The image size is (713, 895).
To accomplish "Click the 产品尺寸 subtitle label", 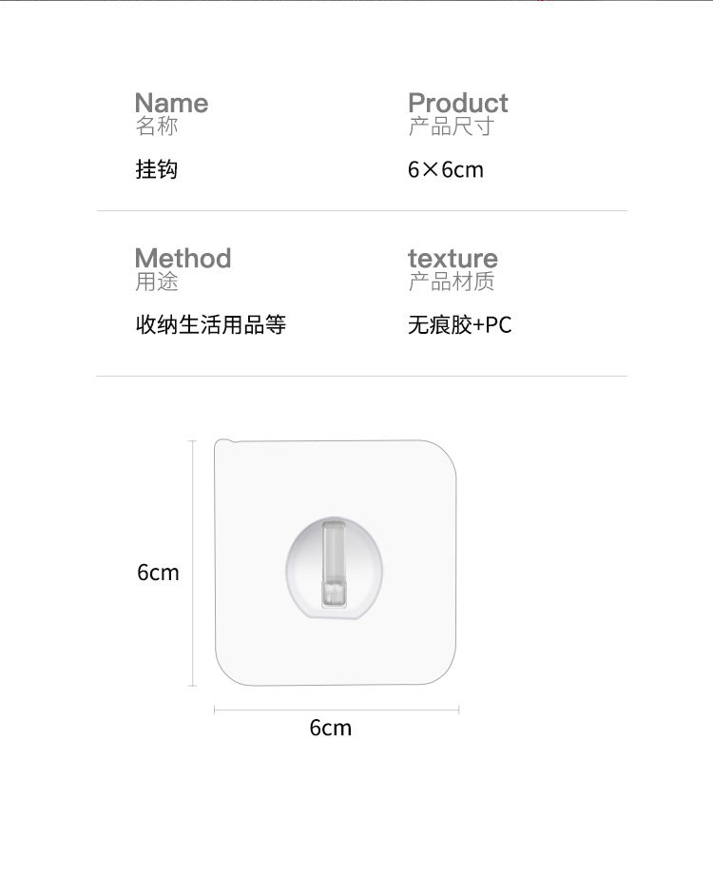I will click(x=452, y=126).
